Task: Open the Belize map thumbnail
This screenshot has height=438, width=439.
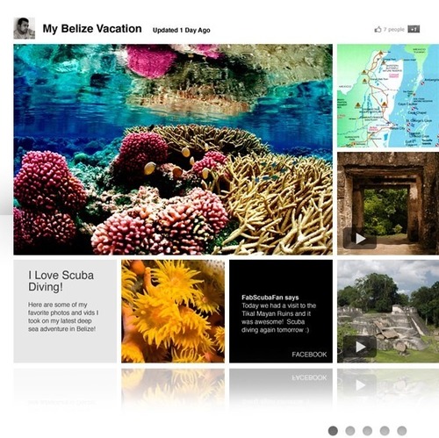Action: pyautogui.click(x=388, y=96)
